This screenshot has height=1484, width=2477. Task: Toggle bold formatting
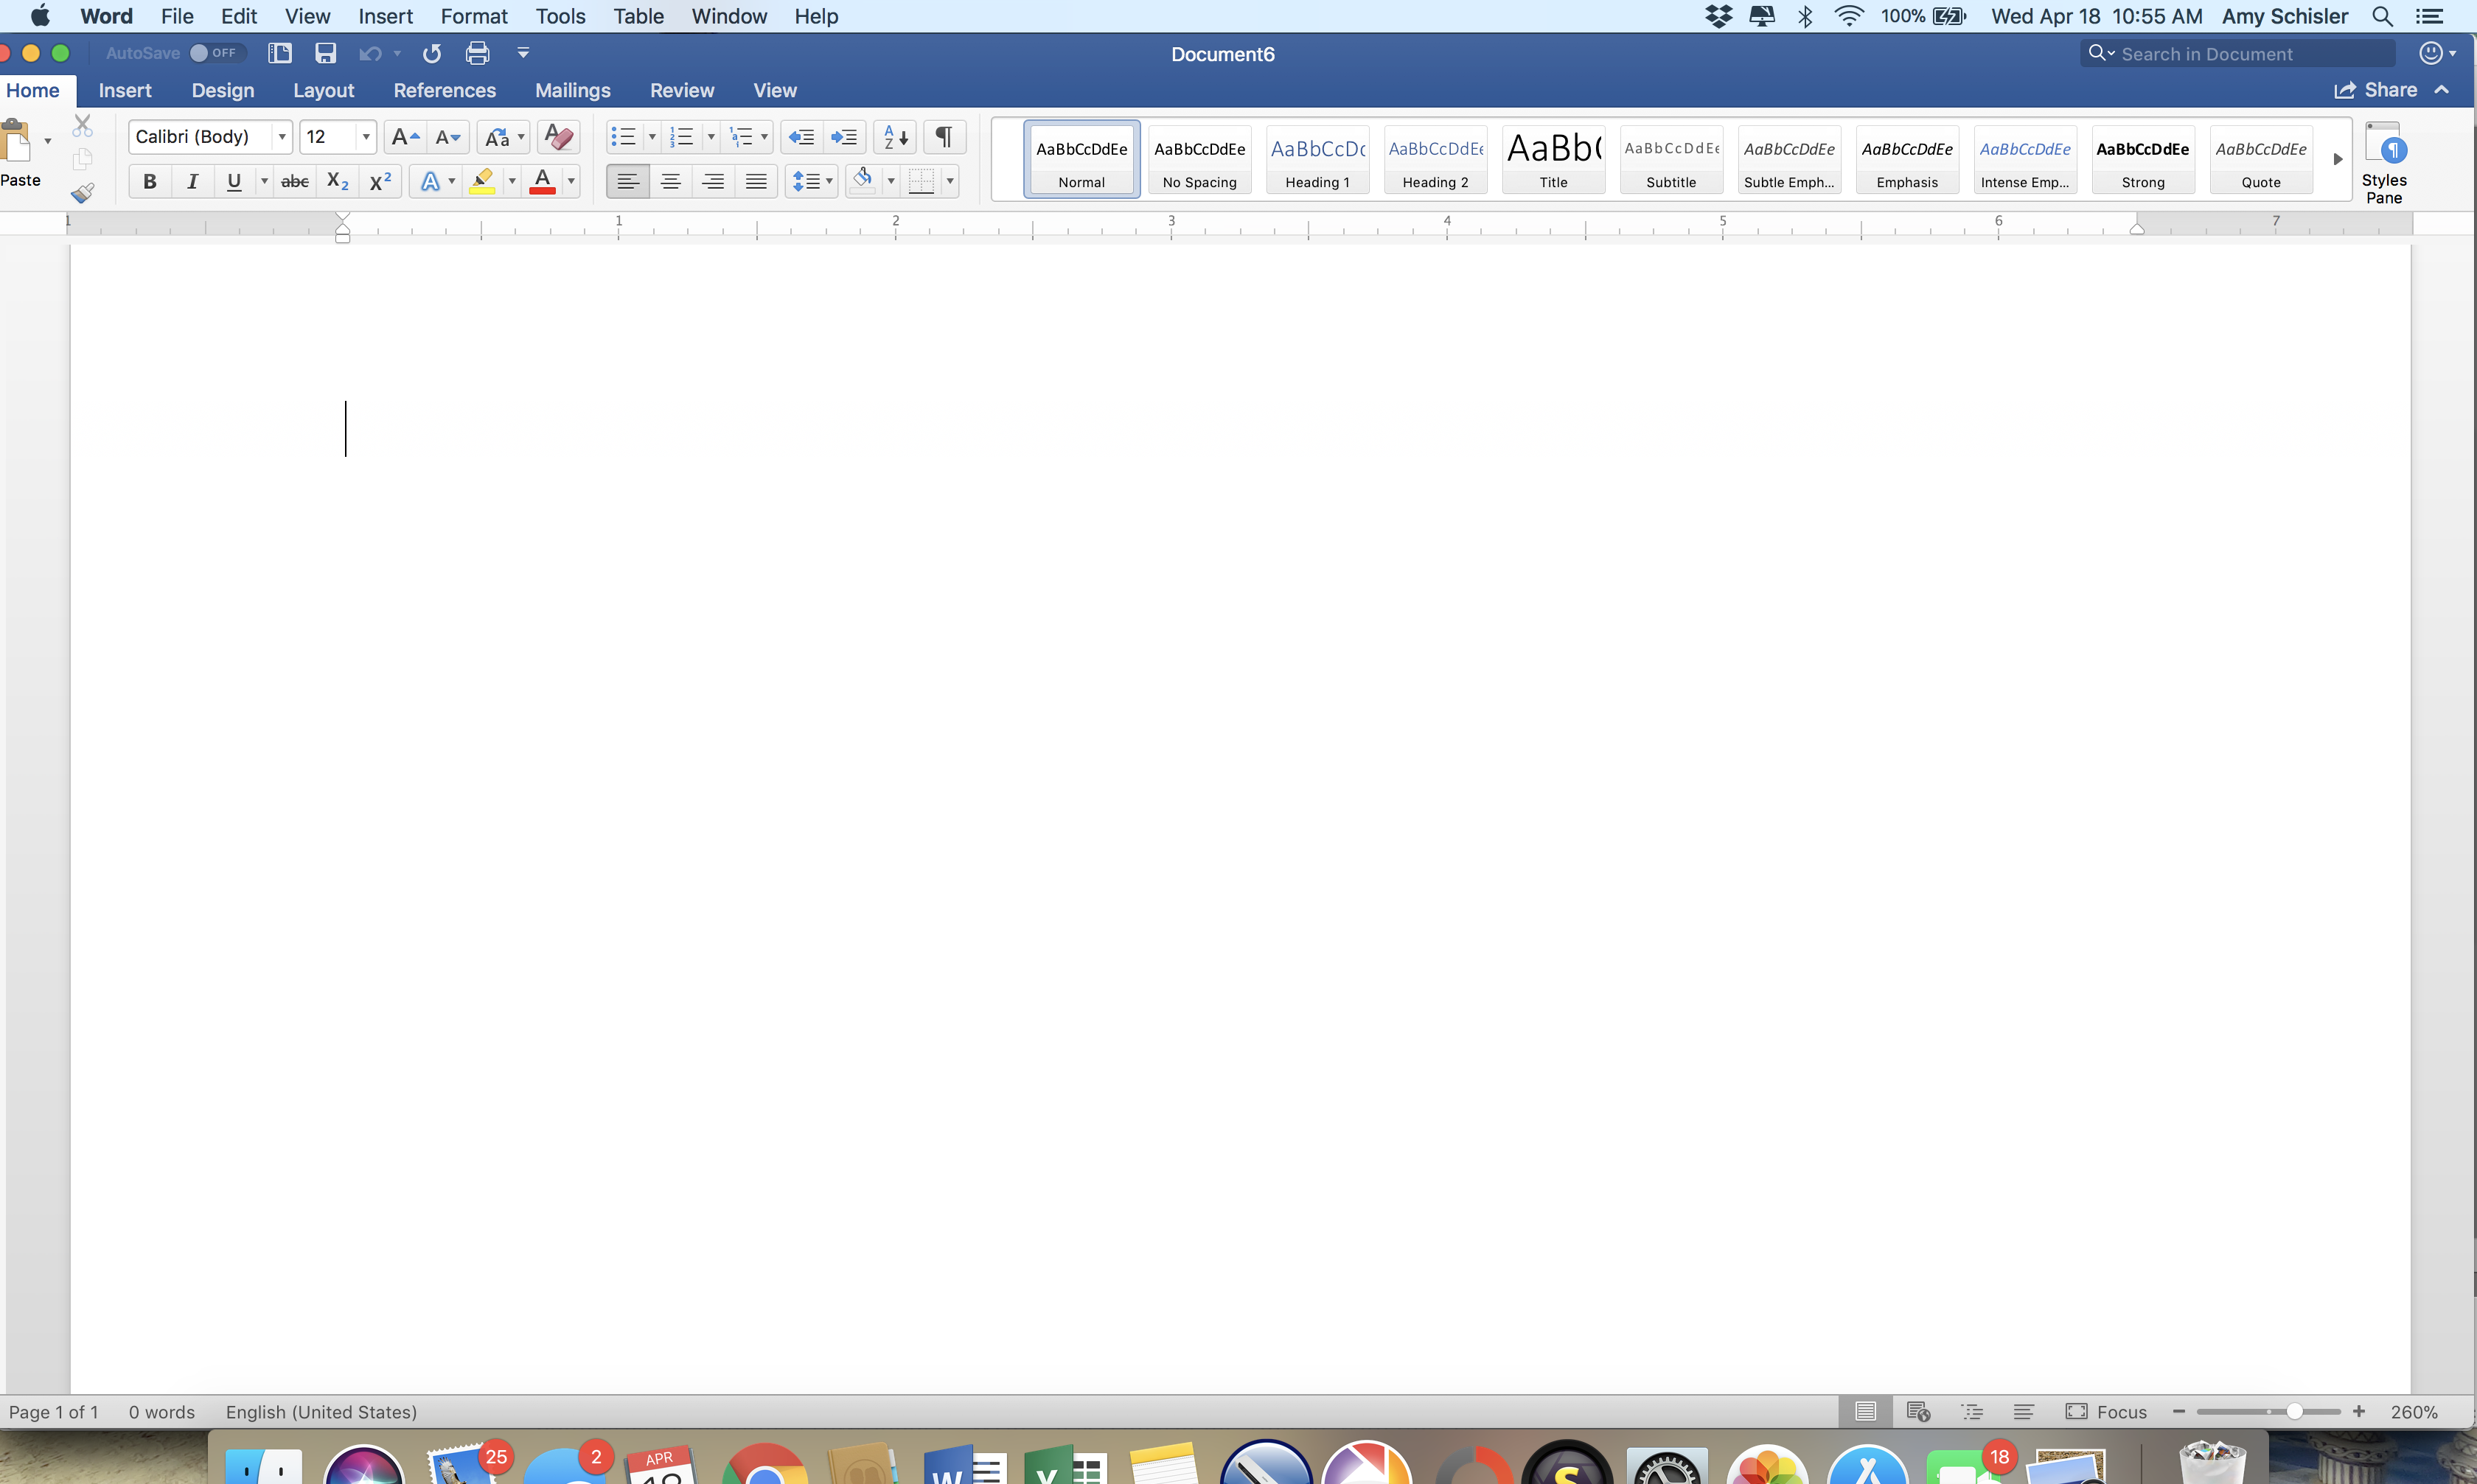(150, 181)
